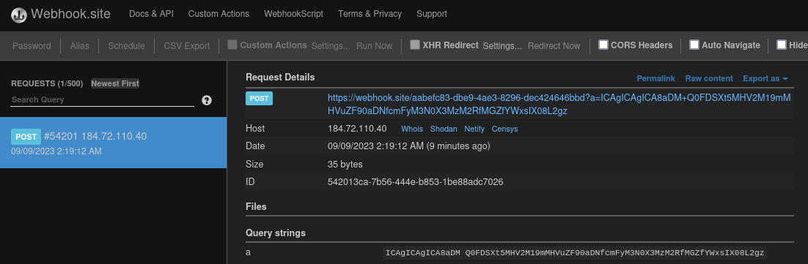Enable the Custom Actions checkbox
Image resolution: width=808 pixels, height=264 pixels.
point(232,45)
